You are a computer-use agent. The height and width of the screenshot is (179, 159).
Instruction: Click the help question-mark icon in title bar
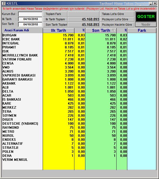pyautogui.click(x=4, y=3)
